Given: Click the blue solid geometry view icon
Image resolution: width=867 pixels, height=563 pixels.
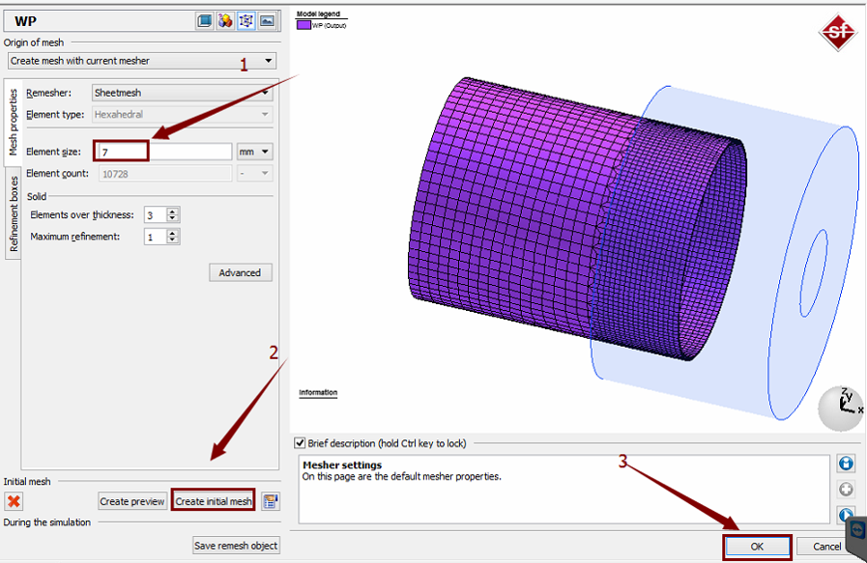Looking at the screenshot, I should pos(205,21).
